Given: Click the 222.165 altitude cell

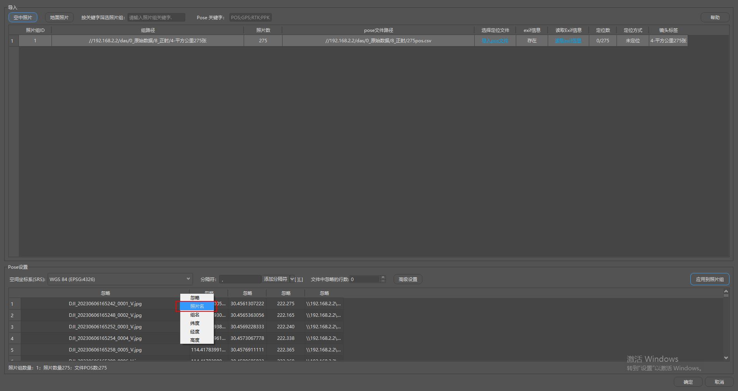Looking at the screenshot, I should (286, 315).
